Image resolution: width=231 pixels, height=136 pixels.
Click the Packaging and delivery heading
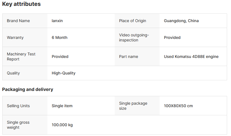[27, 90]
